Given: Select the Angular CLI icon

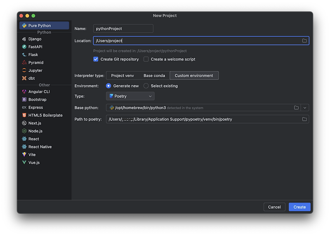Looking at the screenshot, I should pyautogui.click(x=24, y=92).
